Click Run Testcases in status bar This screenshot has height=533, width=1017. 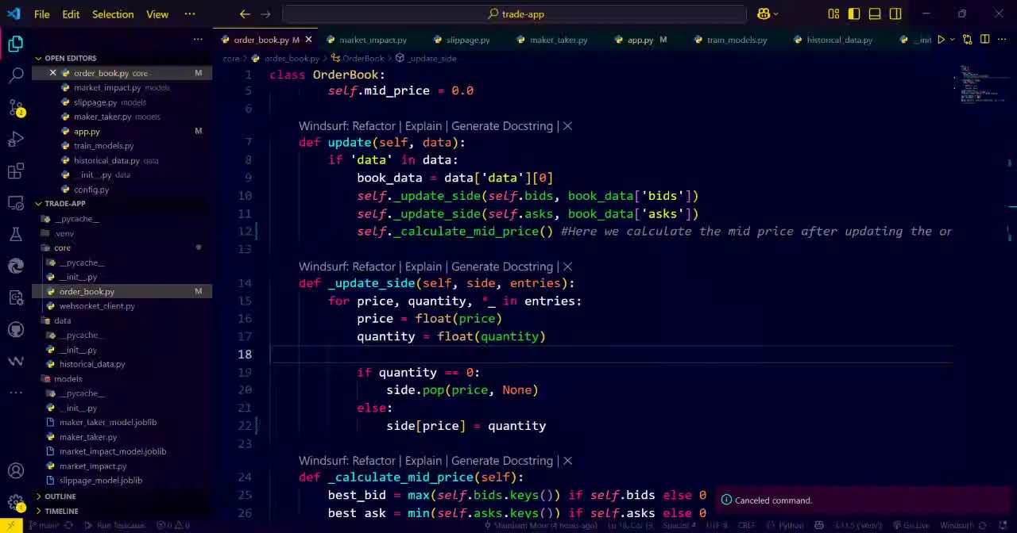114,525
